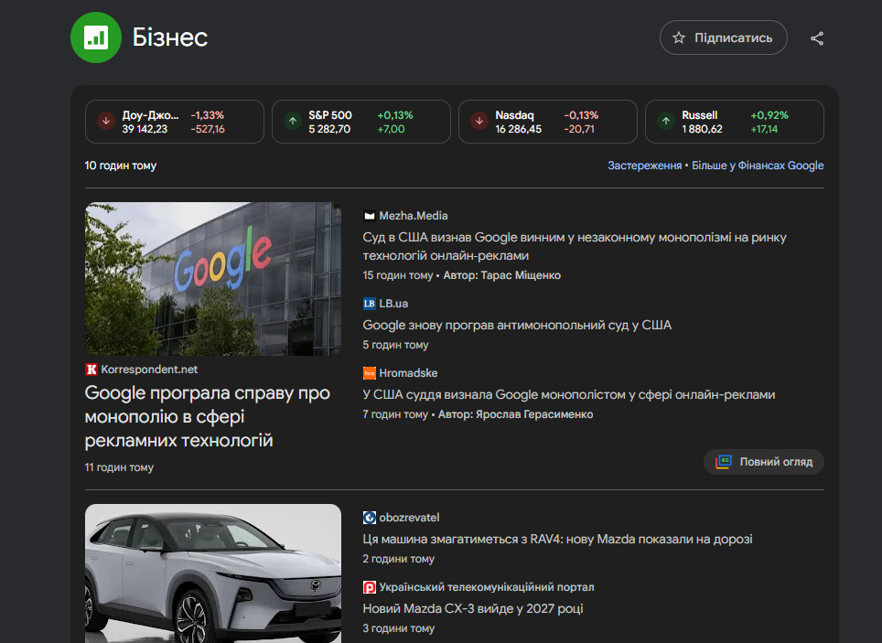The height and width of the screenshot is (643, 882).
Task: Open headline Google знову програв антимонопольний суд
Action: (x=517, y=325)
